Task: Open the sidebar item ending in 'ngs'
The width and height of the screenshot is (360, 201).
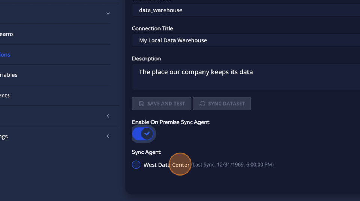Action: point(4,137)
